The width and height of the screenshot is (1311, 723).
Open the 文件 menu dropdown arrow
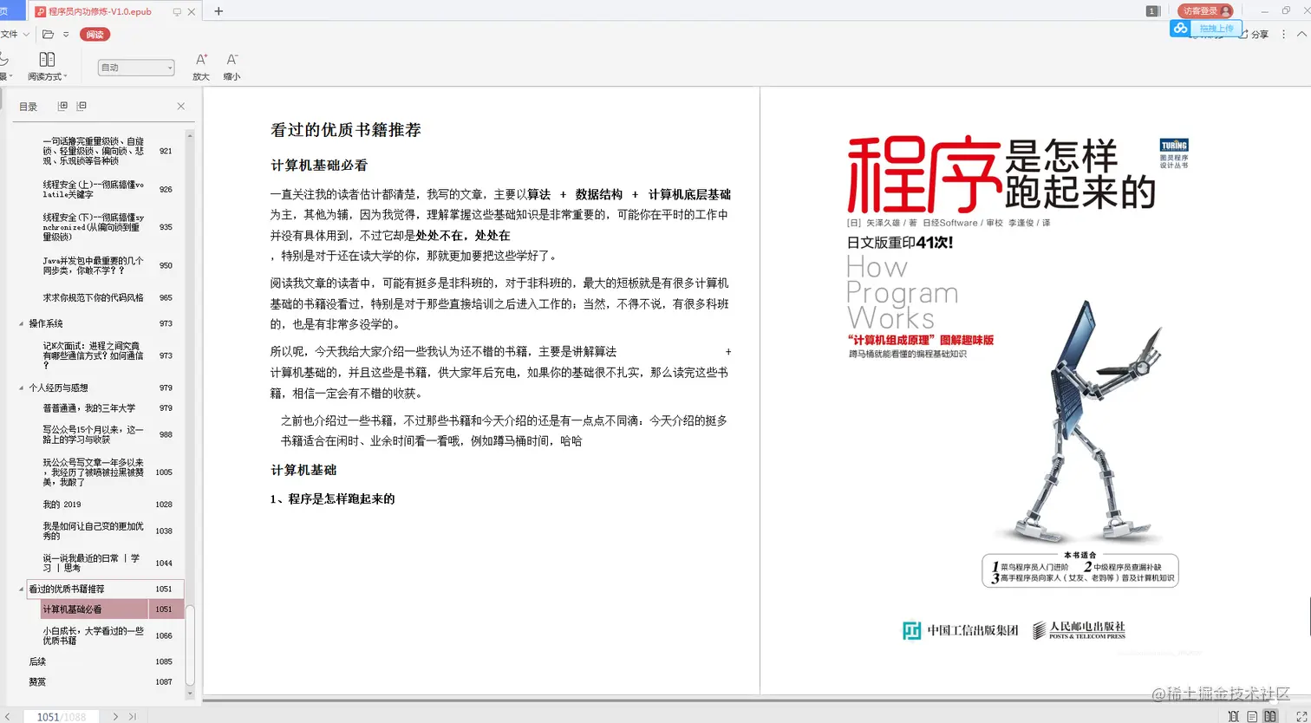point(25,34)
